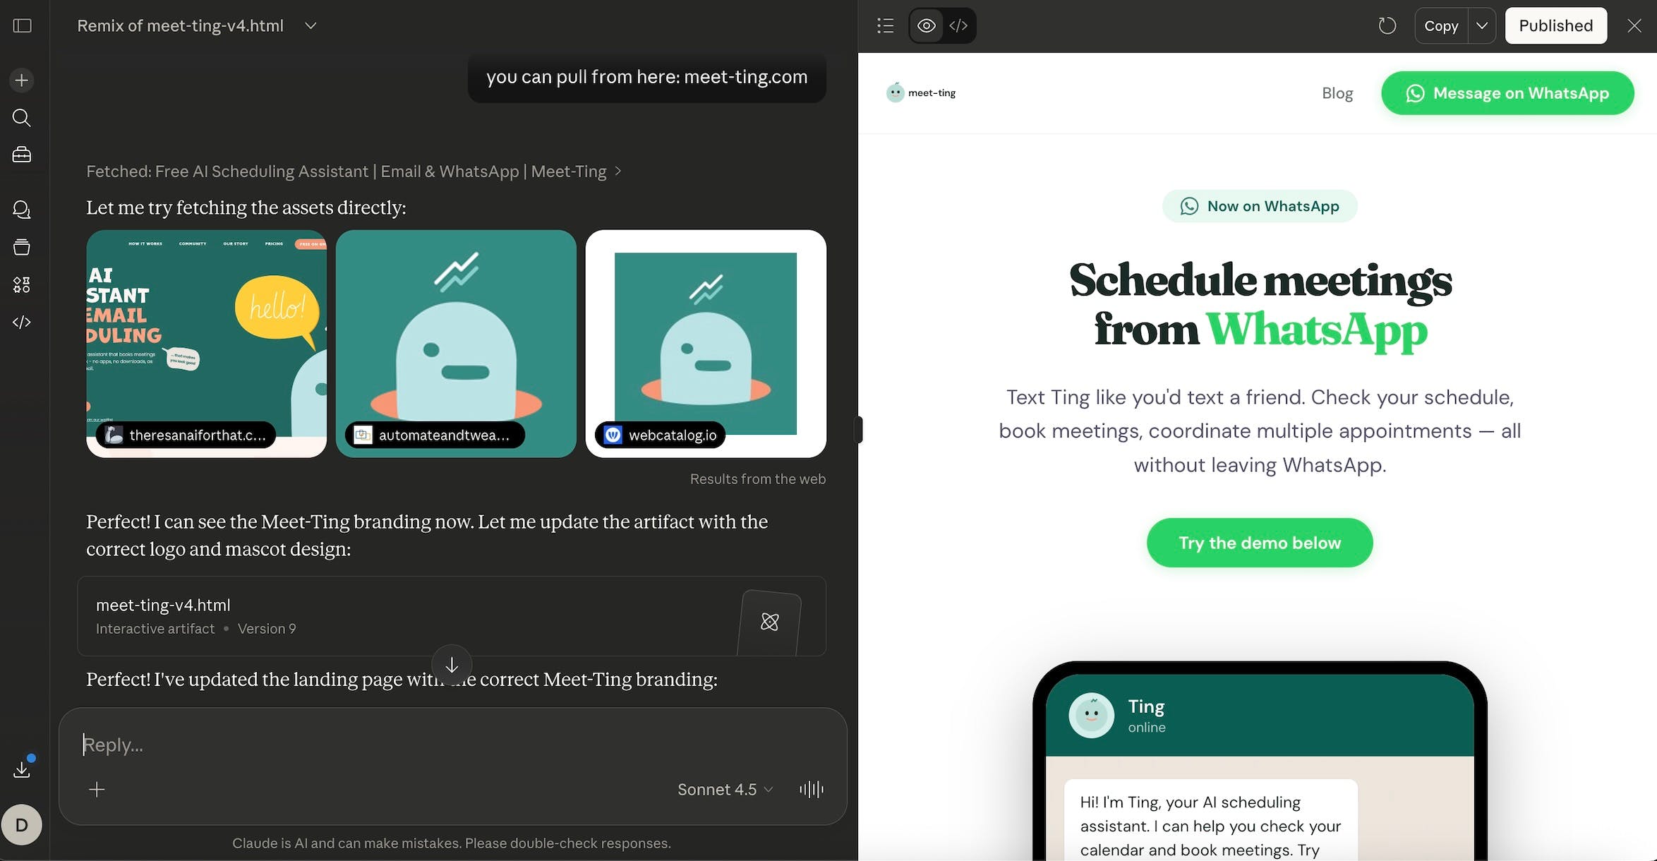Switch artifact to code view
Image resolution: width=1657 pixels, height=861 pixels.
(958, 26)
